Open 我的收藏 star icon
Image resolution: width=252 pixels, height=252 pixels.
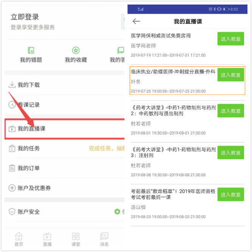tap(76, 50)
